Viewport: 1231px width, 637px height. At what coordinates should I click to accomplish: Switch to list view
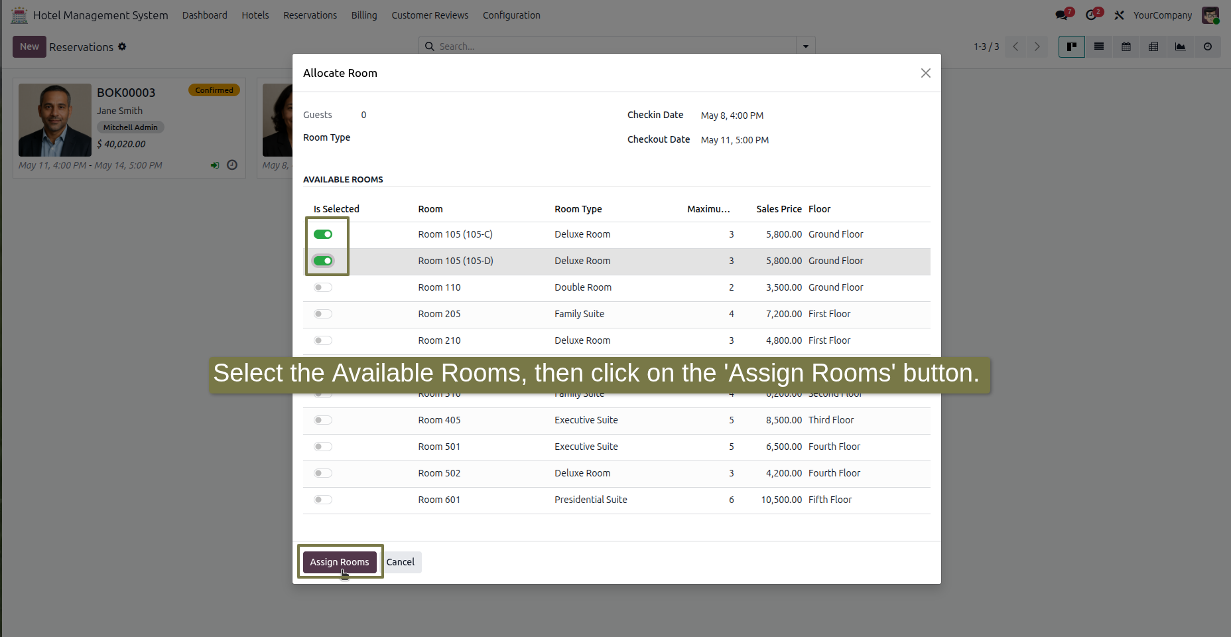pyautogui.click(x=1099, y=46)
